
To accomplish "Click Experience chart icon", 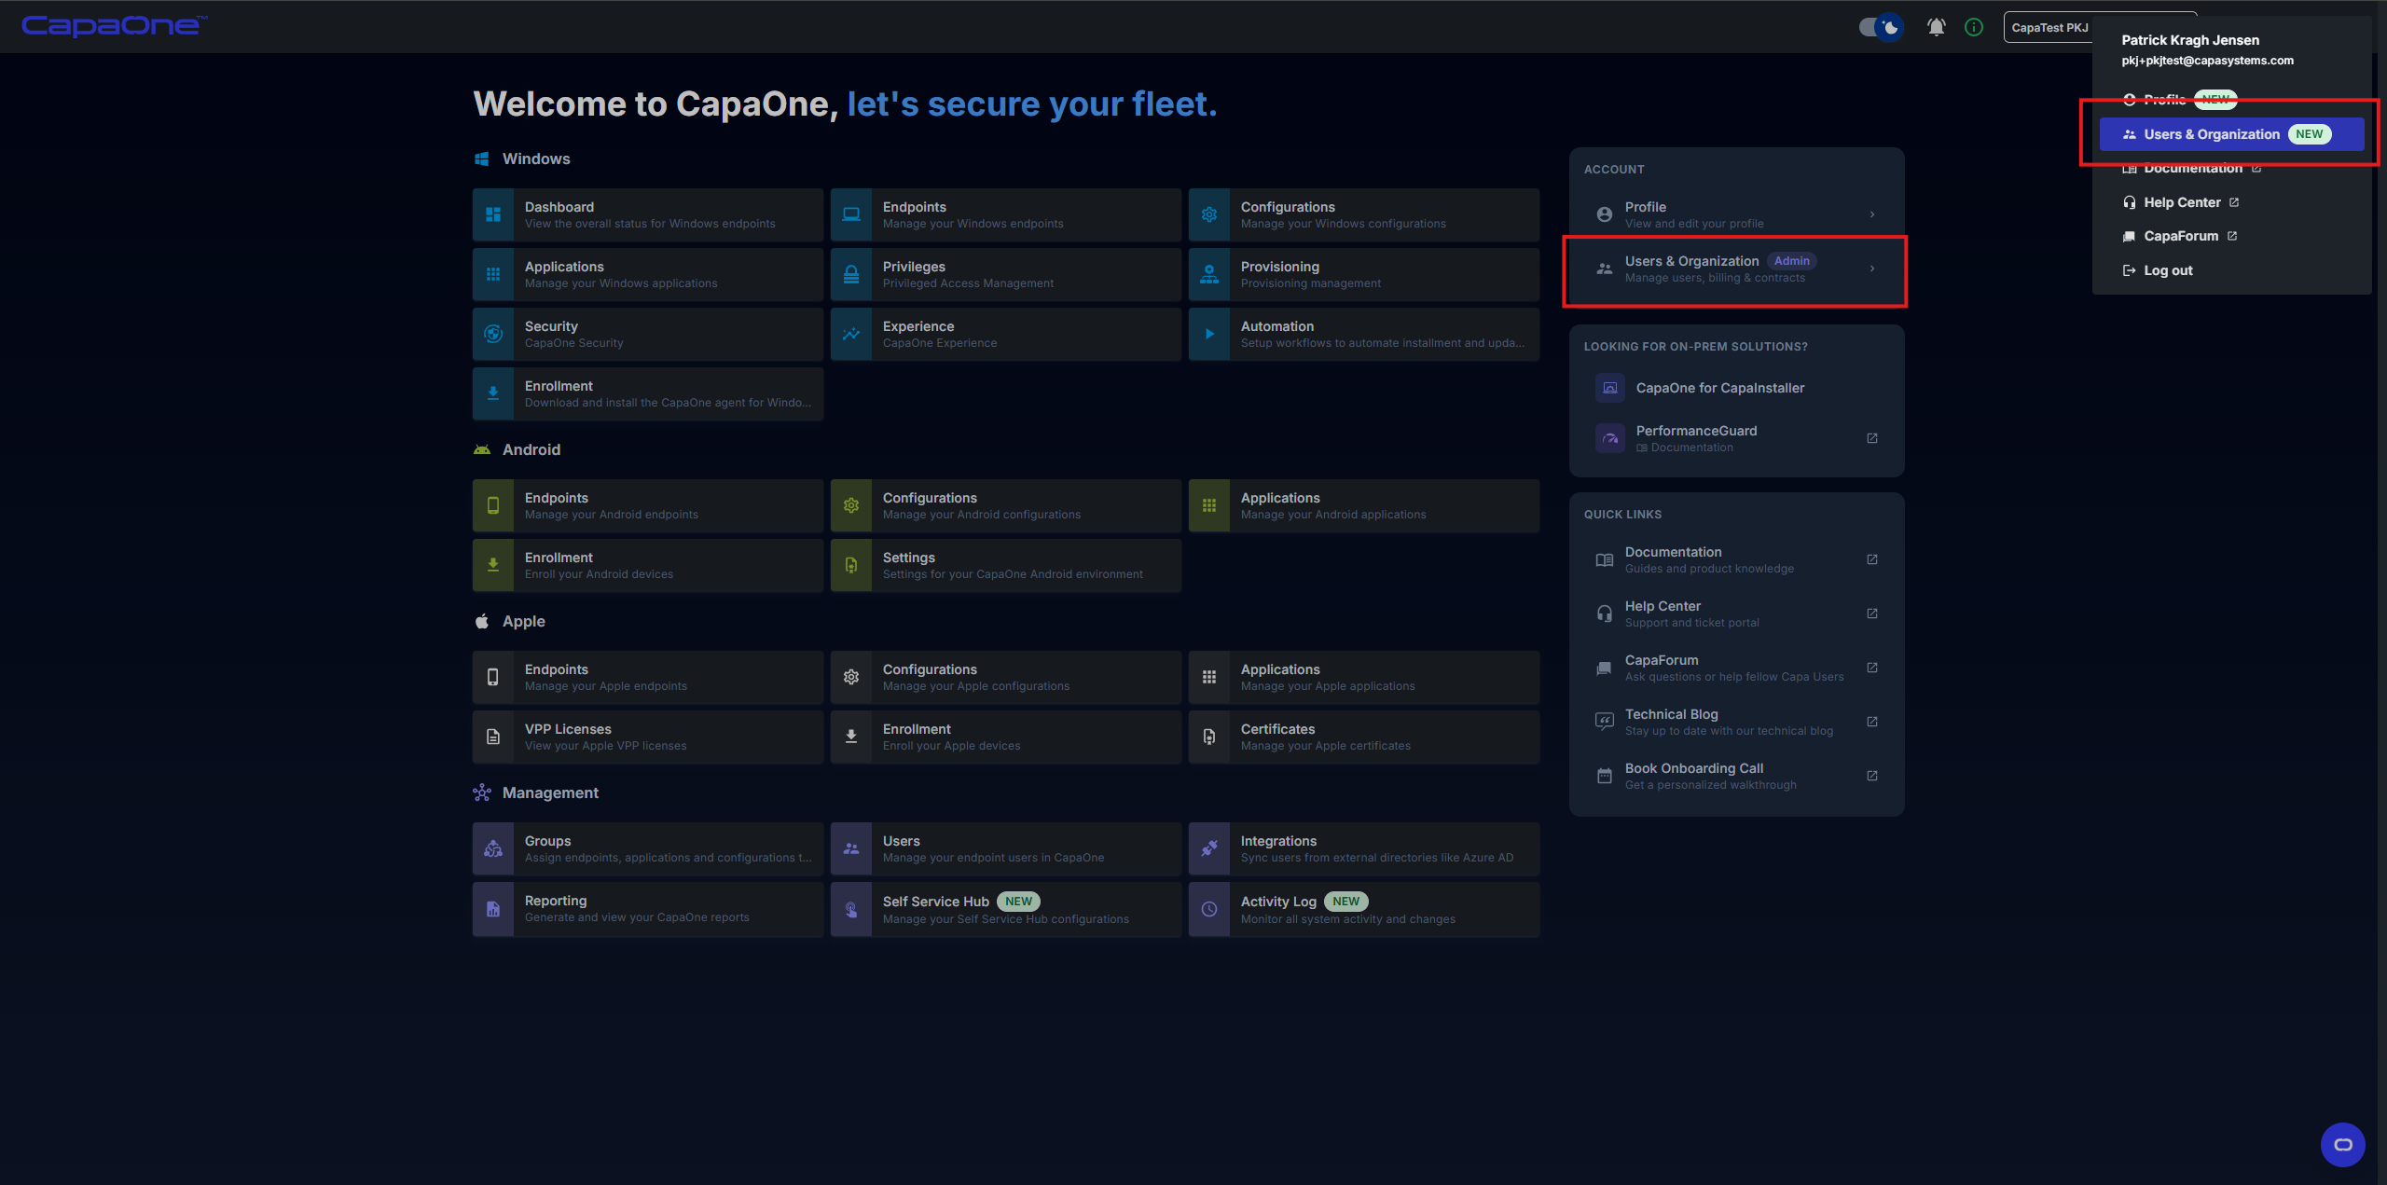I will pyautogui.click(x=851, y=334).
